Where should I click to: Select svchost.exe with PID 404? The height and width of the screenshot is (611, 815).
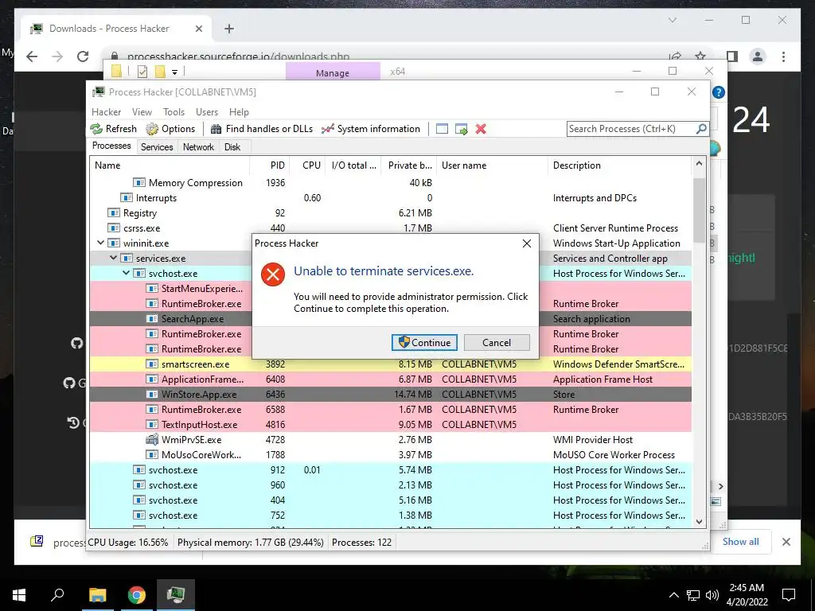point(390,500)
